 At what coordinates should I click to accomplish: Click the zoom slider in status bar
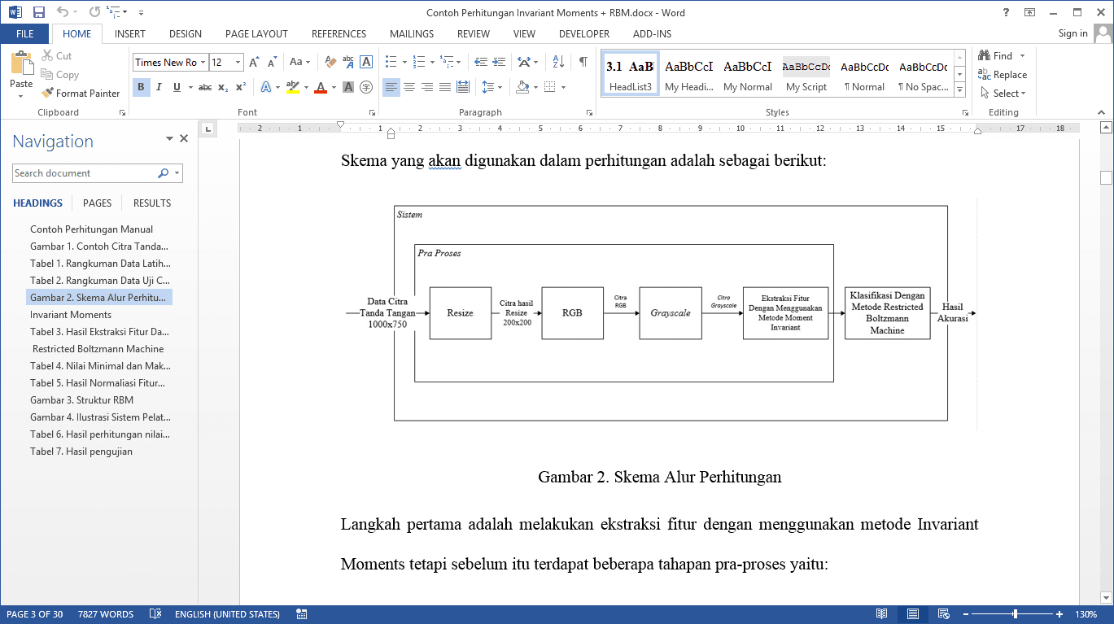(x=1015, y=614)
